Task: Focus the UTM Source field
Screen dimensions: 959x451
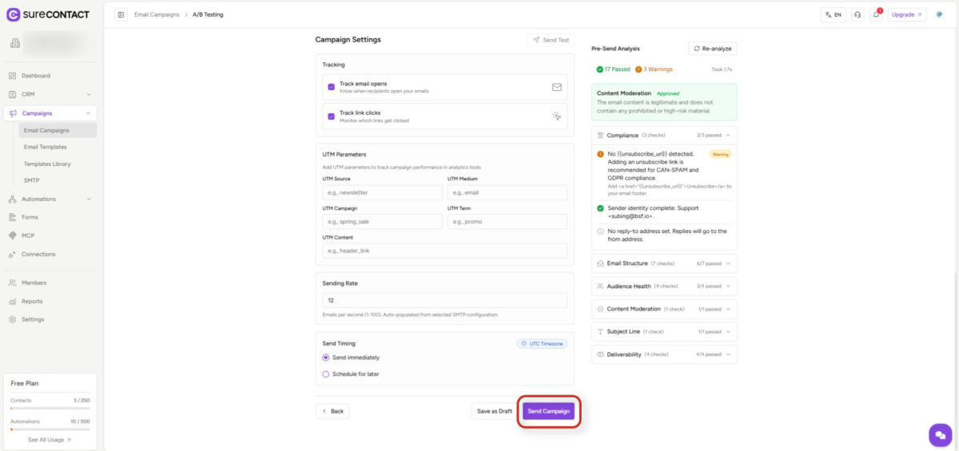Action: tap(382, 192)
